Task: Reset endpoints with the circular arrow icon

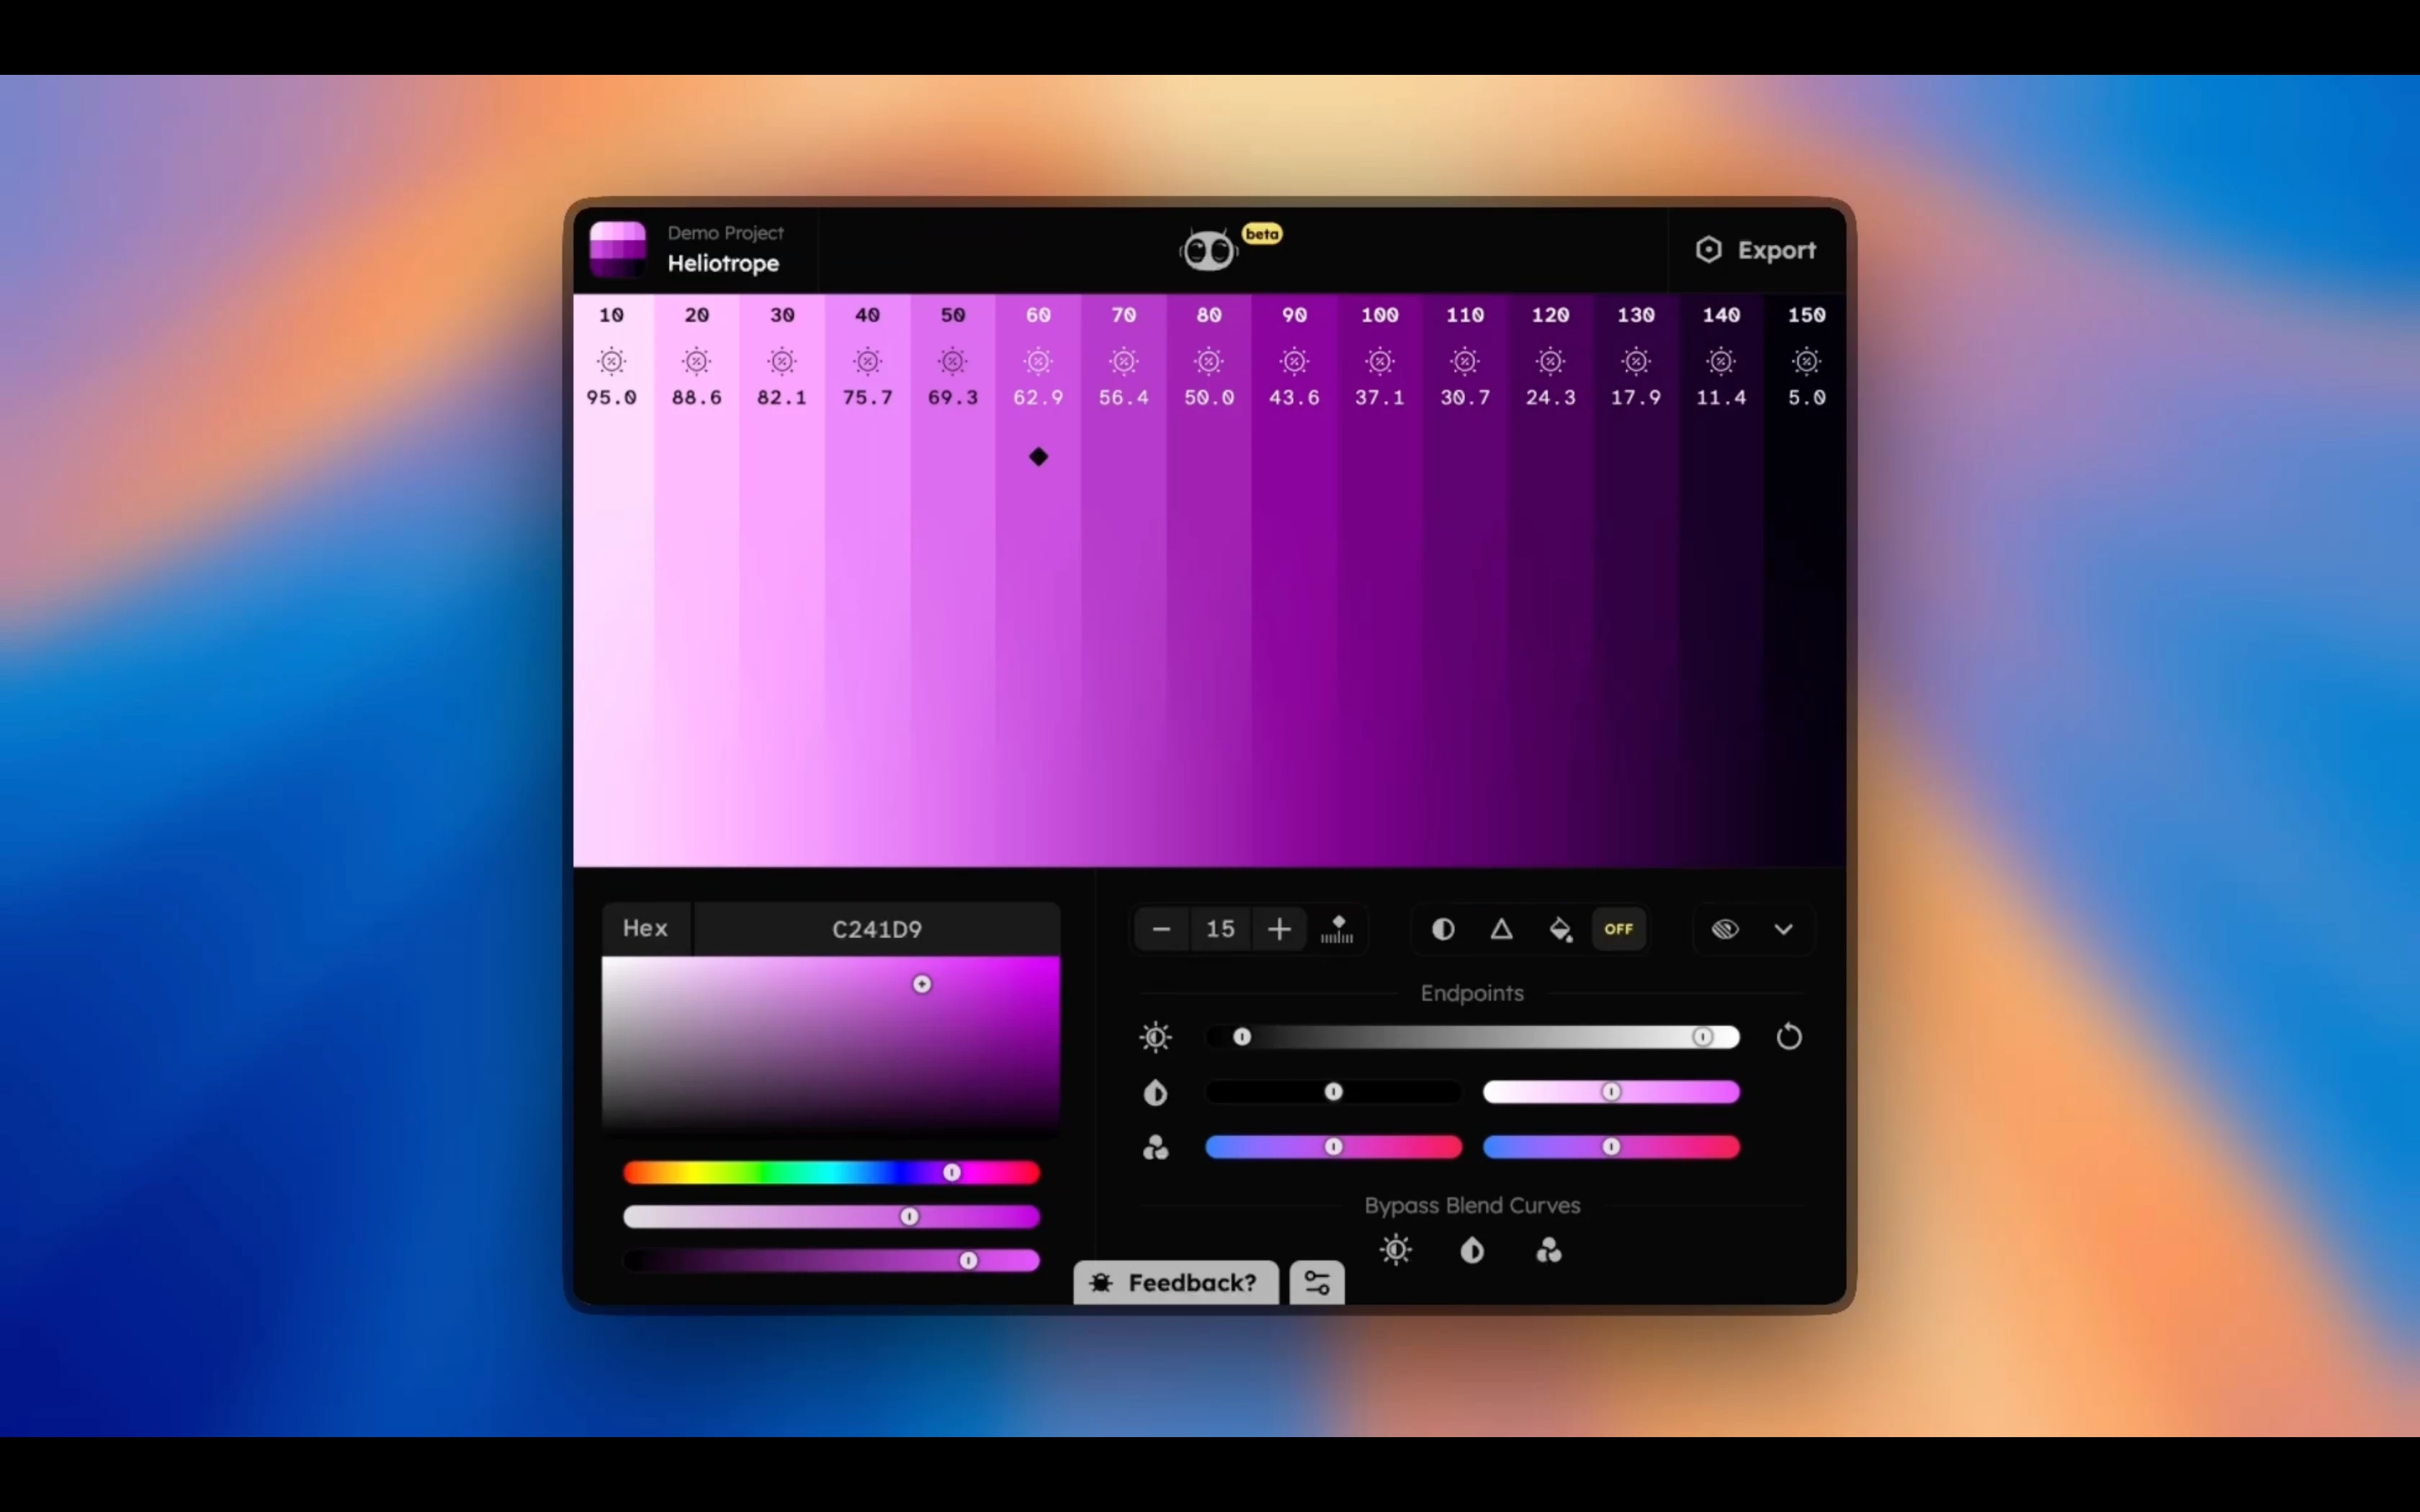Action: pos(1789,1037)
